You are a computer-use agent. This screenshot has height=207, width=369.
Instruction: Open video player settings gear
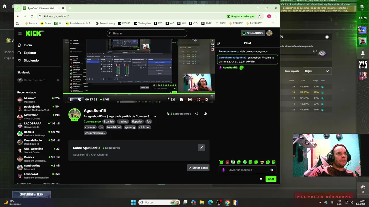207,99
